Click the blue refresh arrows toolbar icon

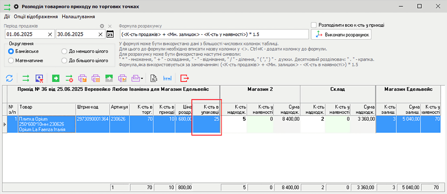coord(9,78)
